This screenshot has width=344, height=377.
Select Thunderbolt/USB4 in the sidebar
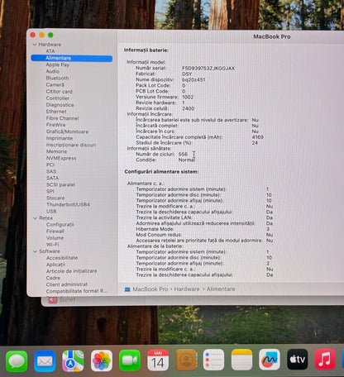(68, 205)
